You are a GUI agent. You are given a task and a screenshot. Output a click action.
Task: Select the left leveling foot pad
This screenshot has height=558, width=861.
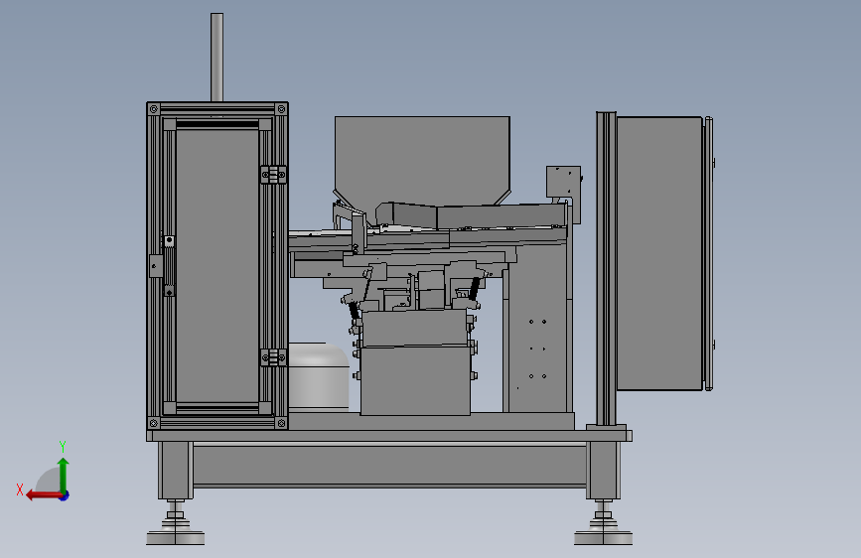click(x=175, y=536)
